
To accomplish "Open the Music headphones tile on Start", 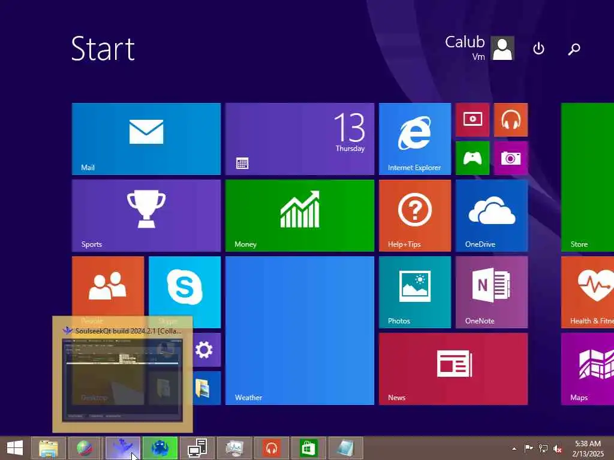I will click(x=511, y=120).
